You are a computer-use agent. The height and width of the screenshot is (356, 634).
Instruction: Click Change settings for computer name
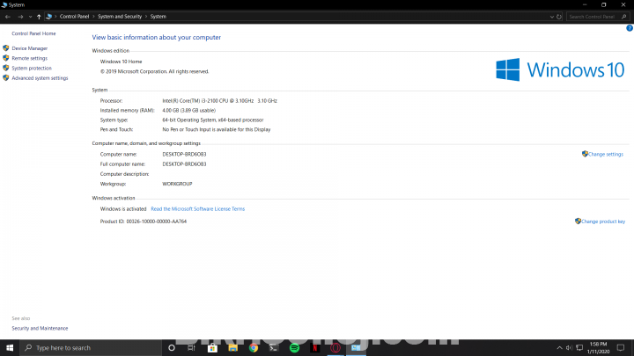(x=605, y=154)
